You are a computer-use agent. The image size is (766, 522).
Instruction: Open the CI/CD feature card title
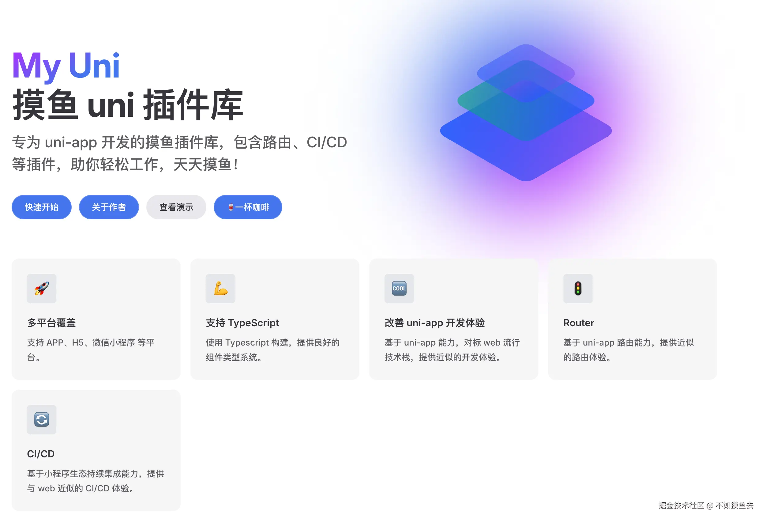coord(41,454)
